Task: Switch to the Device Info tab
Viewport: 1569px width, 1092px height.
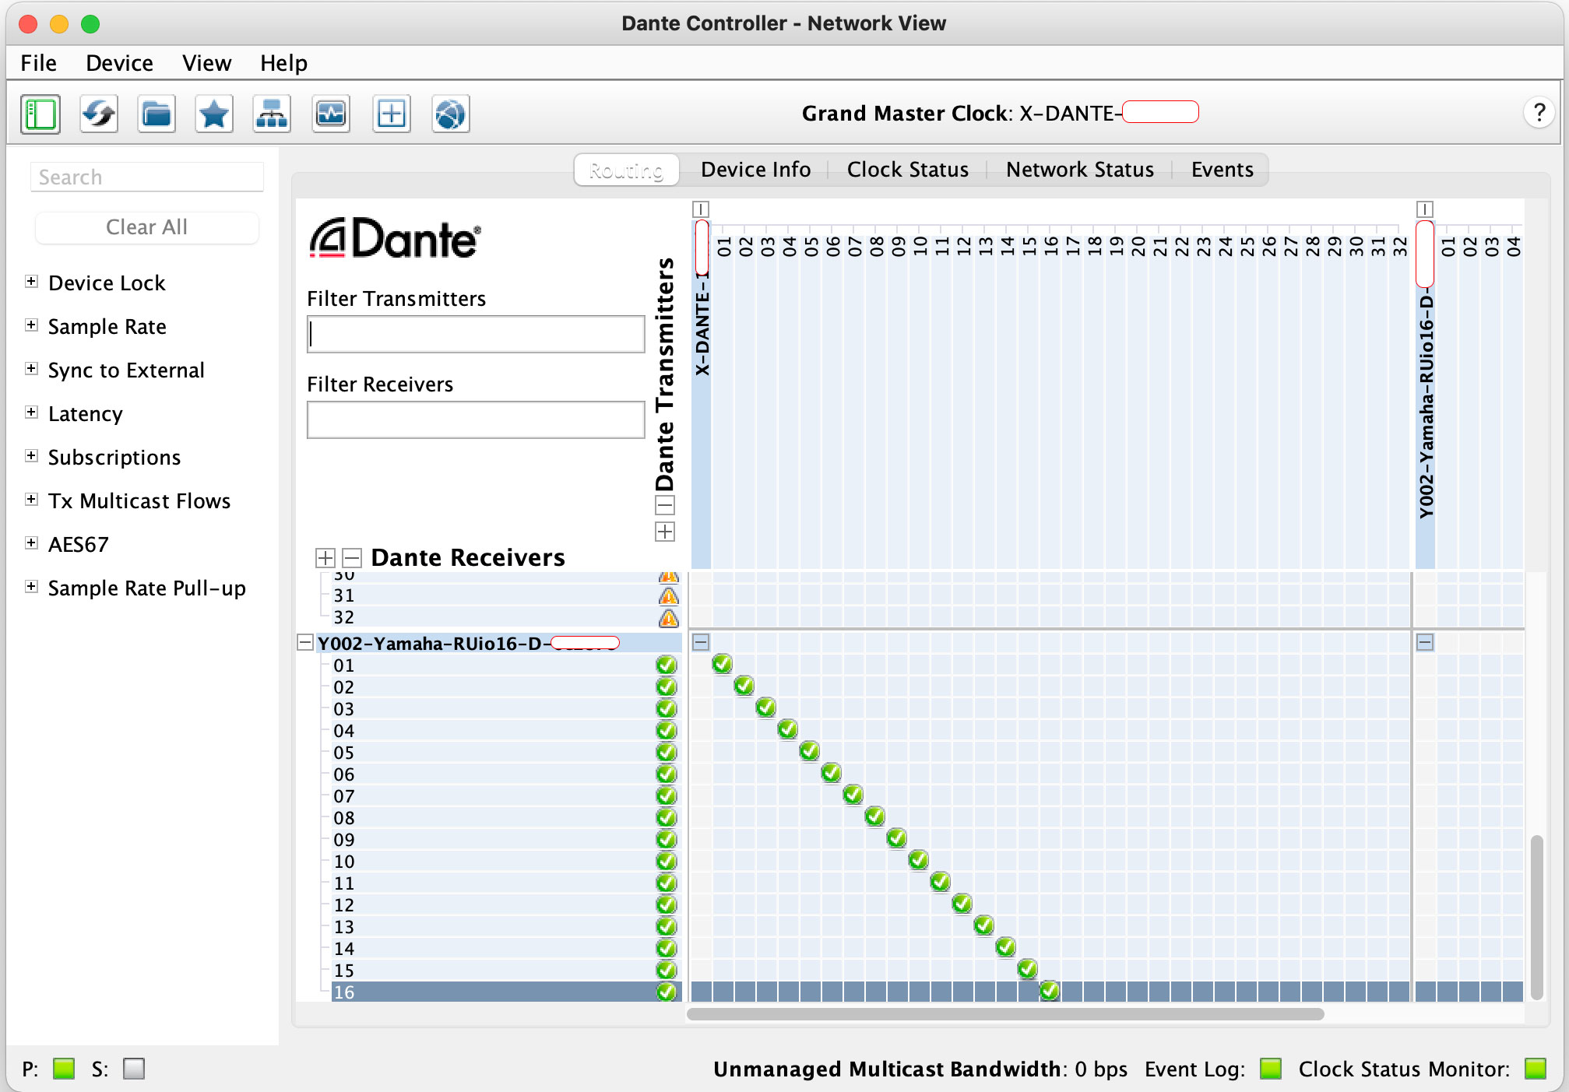Action: tap(755, 170)
